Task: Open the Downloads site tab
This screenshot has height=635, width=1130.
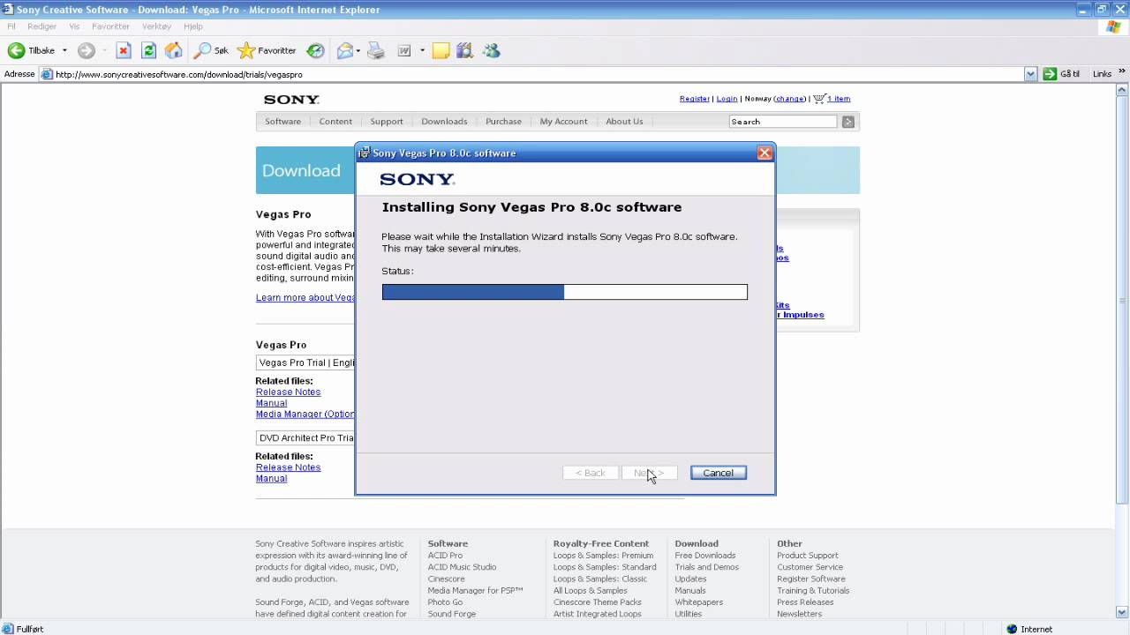Action: pos(444,122)
